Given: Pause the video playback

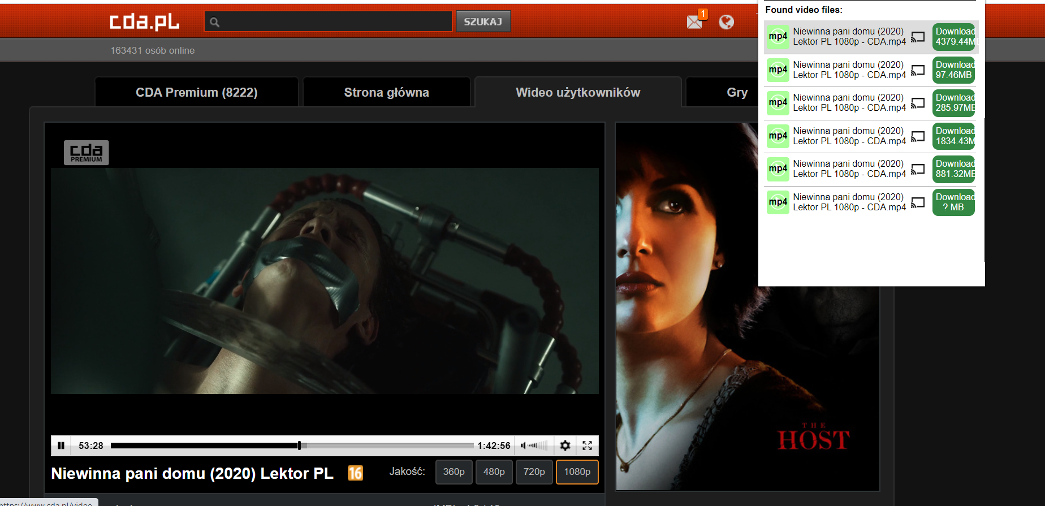Looking at the screenshot, I should [61, 446].
